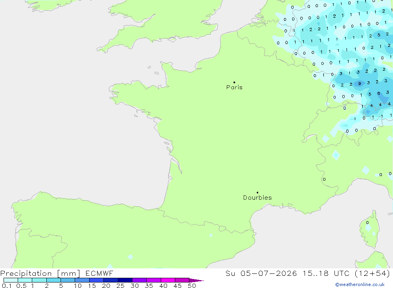Click the Dourbies city label
This screenshot has width=393, height=288.
pyautogui.click(x=257, y=198)
